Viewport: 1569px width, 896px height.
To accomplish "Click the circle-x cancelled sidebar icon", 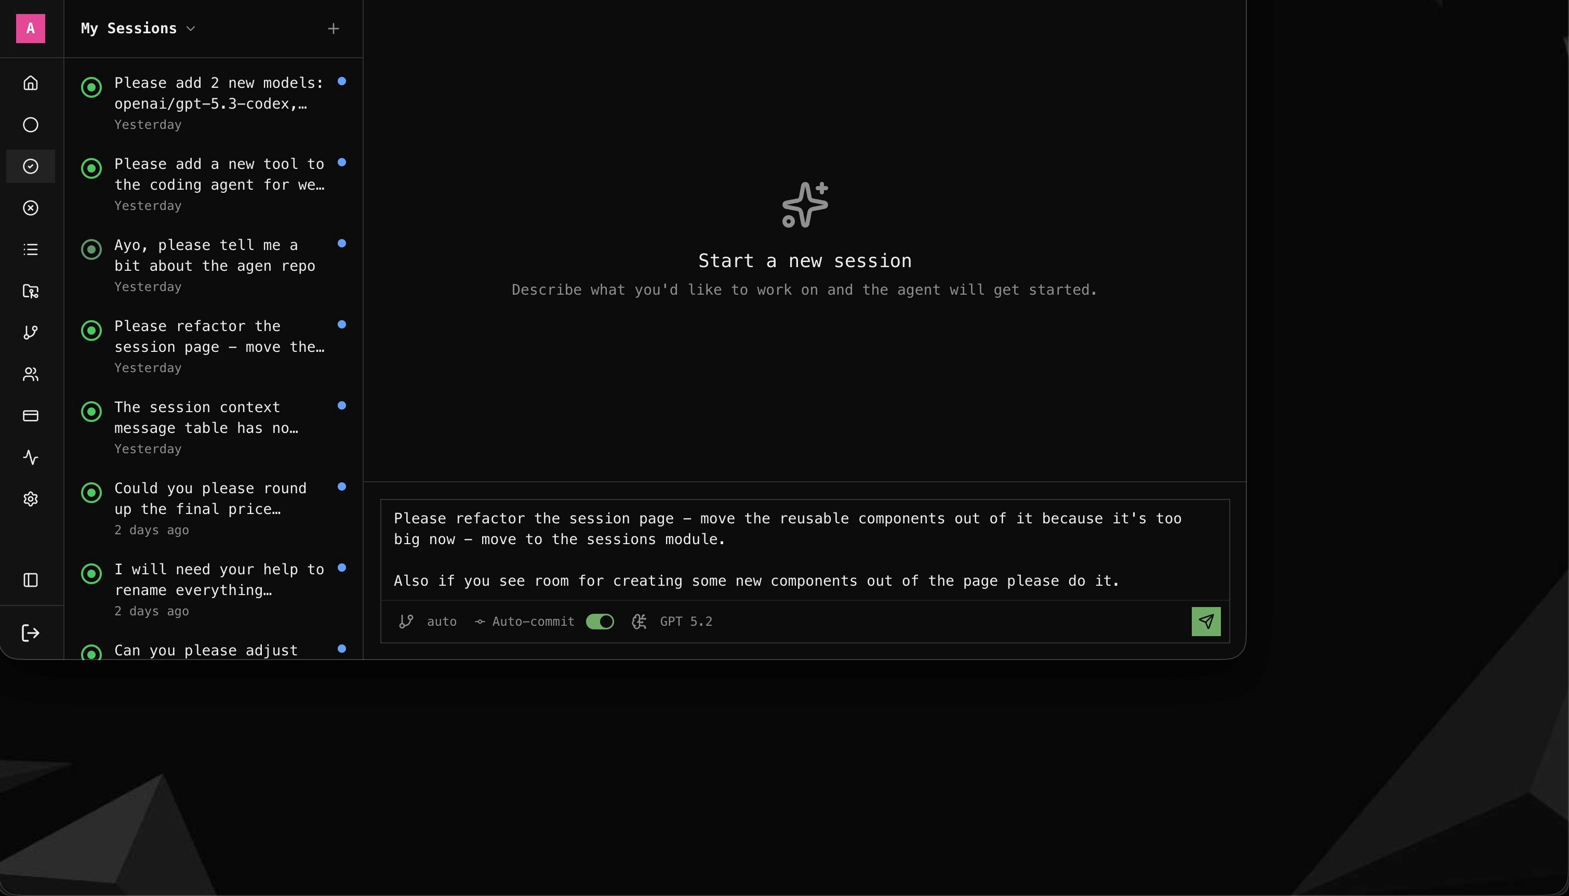I will pyautogui.click(x=31, y=208).
